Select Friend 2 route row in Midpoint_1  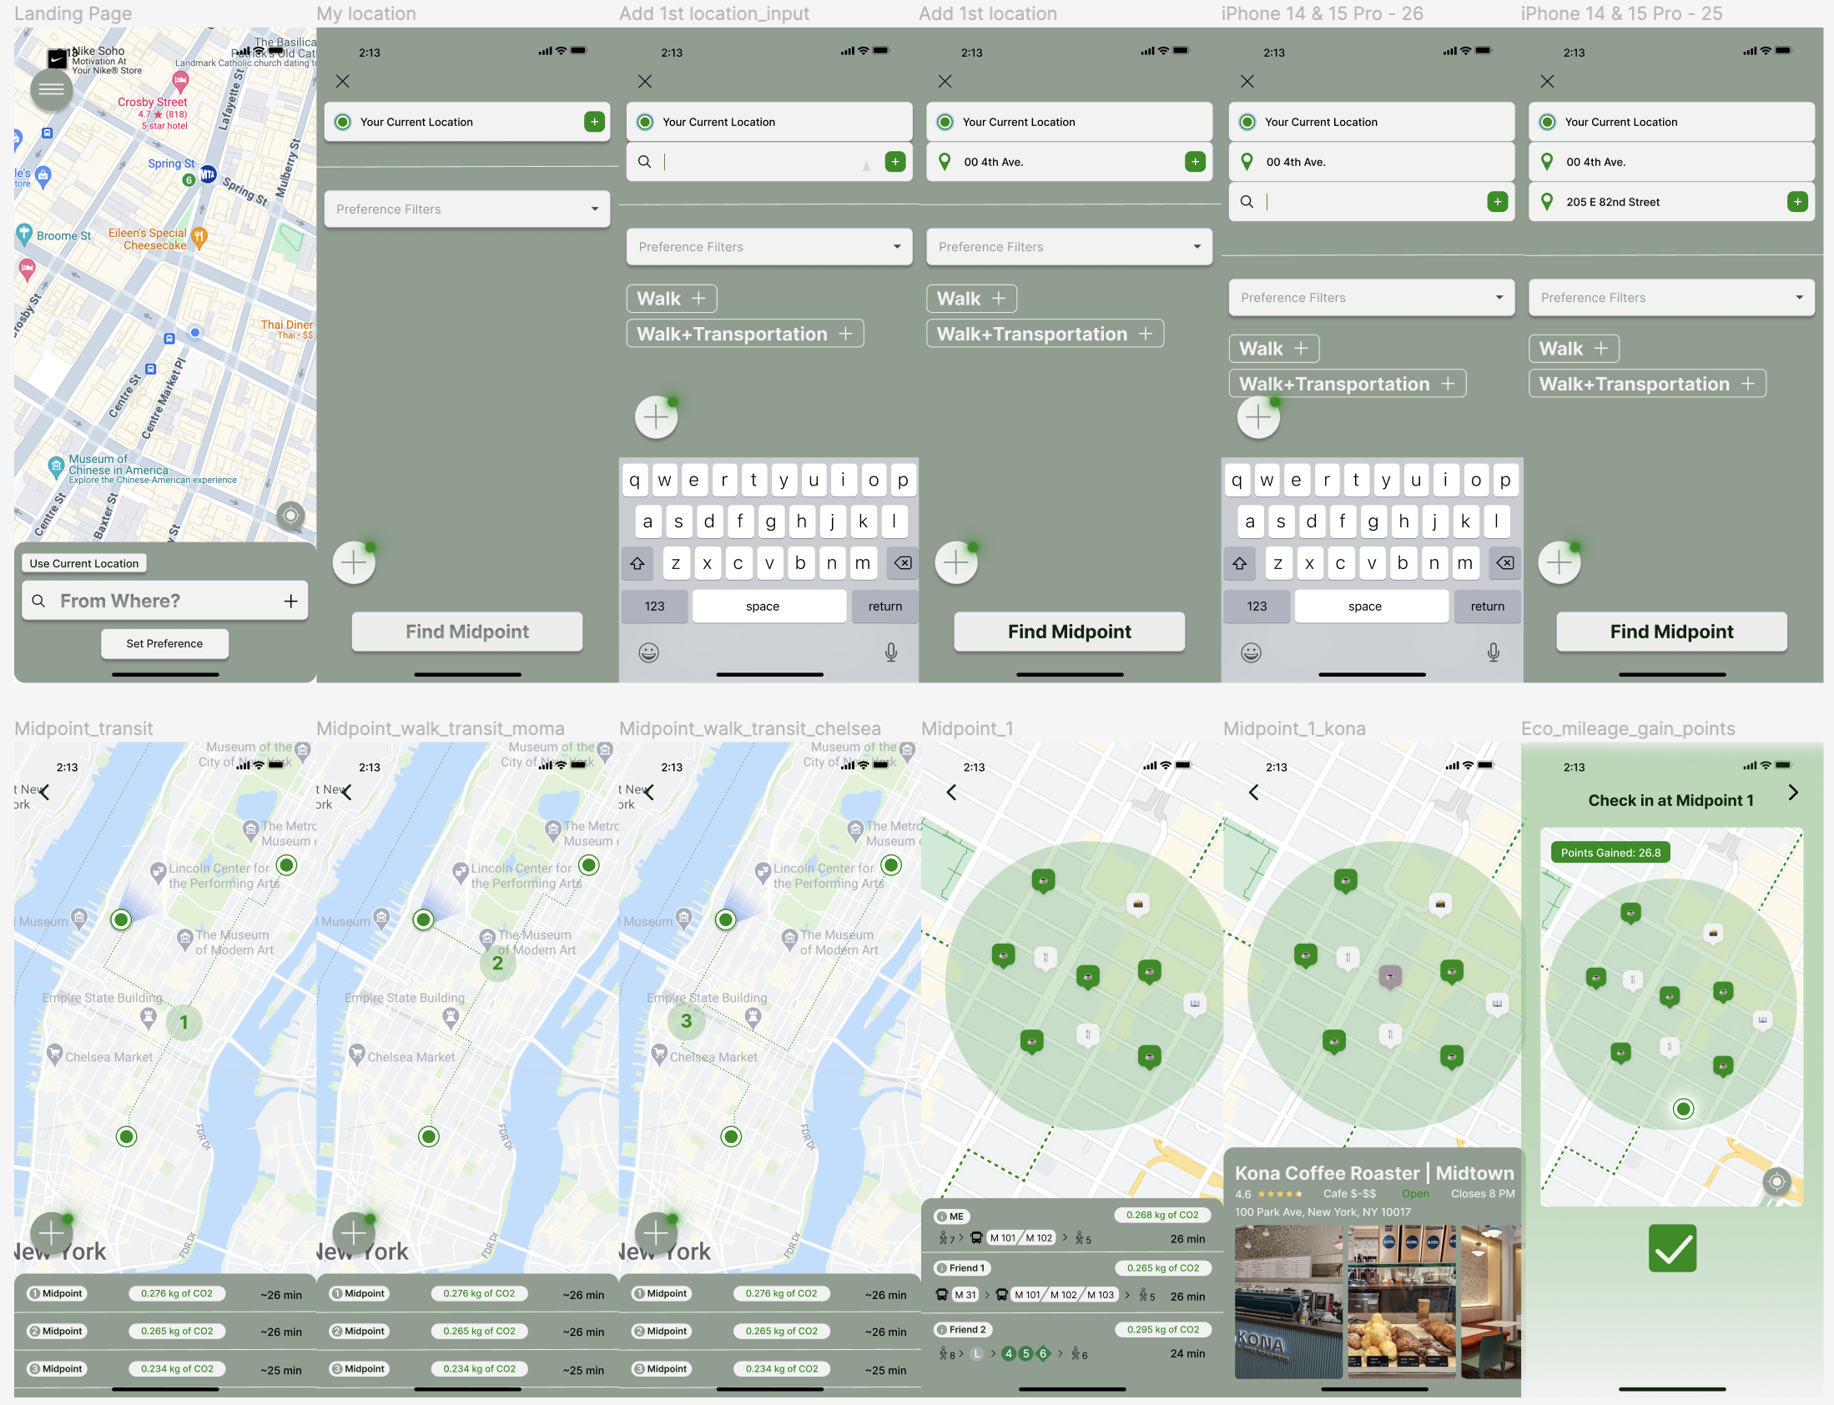pyautogui.click(x=1072, y=1342)
